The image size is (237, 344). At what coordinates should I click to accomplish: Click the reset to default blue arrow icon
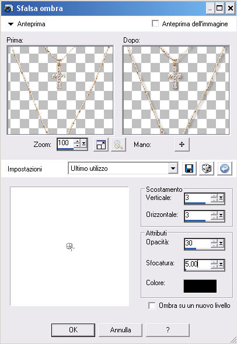[x=225, y=169]
